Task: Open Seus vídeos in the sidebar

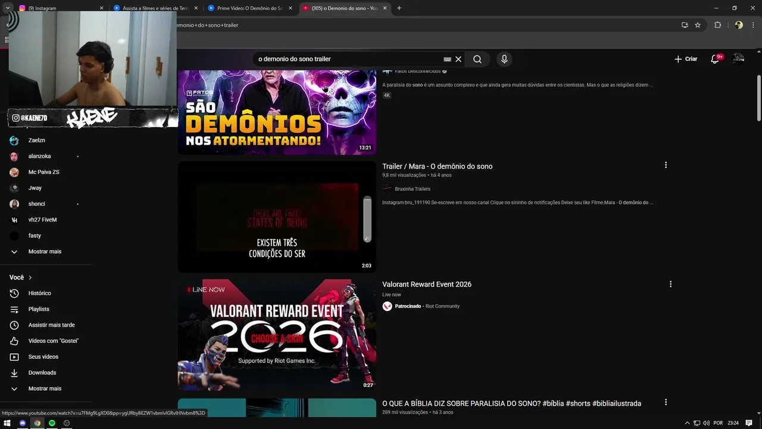Action: click(x=43, y=357)
